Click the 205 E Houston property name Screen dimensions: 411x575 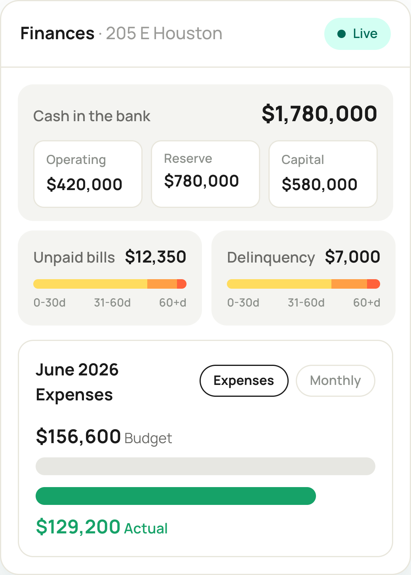pos(164,34)
